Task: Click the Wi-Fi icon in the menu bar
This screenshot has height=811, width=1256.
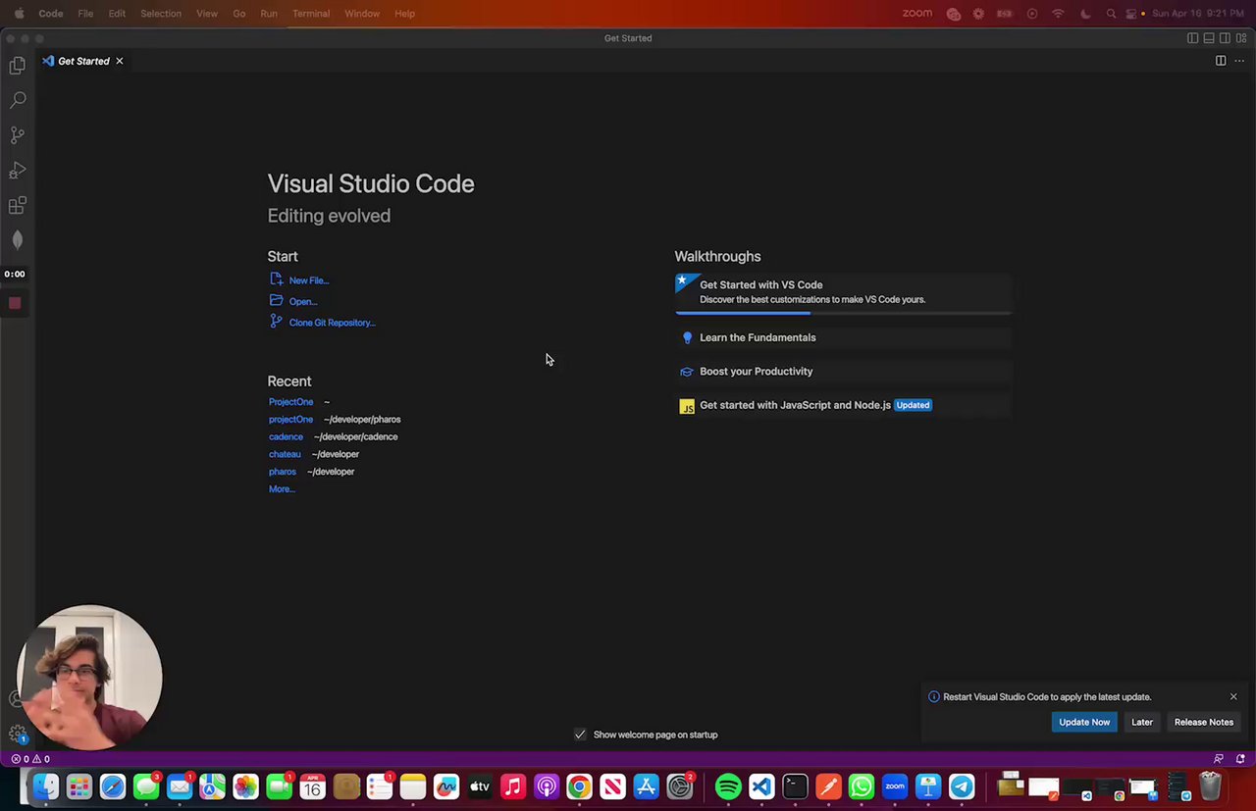Action: (x=1058, y=14)
